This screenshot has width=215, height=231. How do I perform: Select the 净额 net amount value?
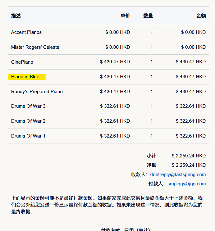point(189,165)
